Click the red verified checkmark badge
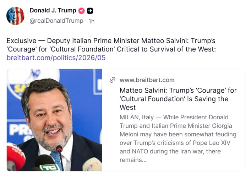 pyautogui.click(x=81, y=11)
